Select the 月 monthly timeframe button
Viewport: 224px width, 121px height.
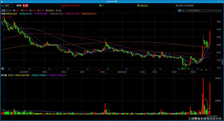[x=187, y=11]
